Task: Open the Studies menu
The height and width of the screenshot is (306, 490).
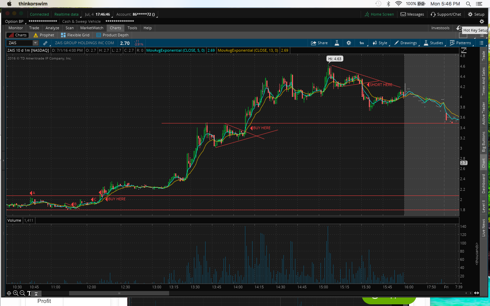Action: 434,43
